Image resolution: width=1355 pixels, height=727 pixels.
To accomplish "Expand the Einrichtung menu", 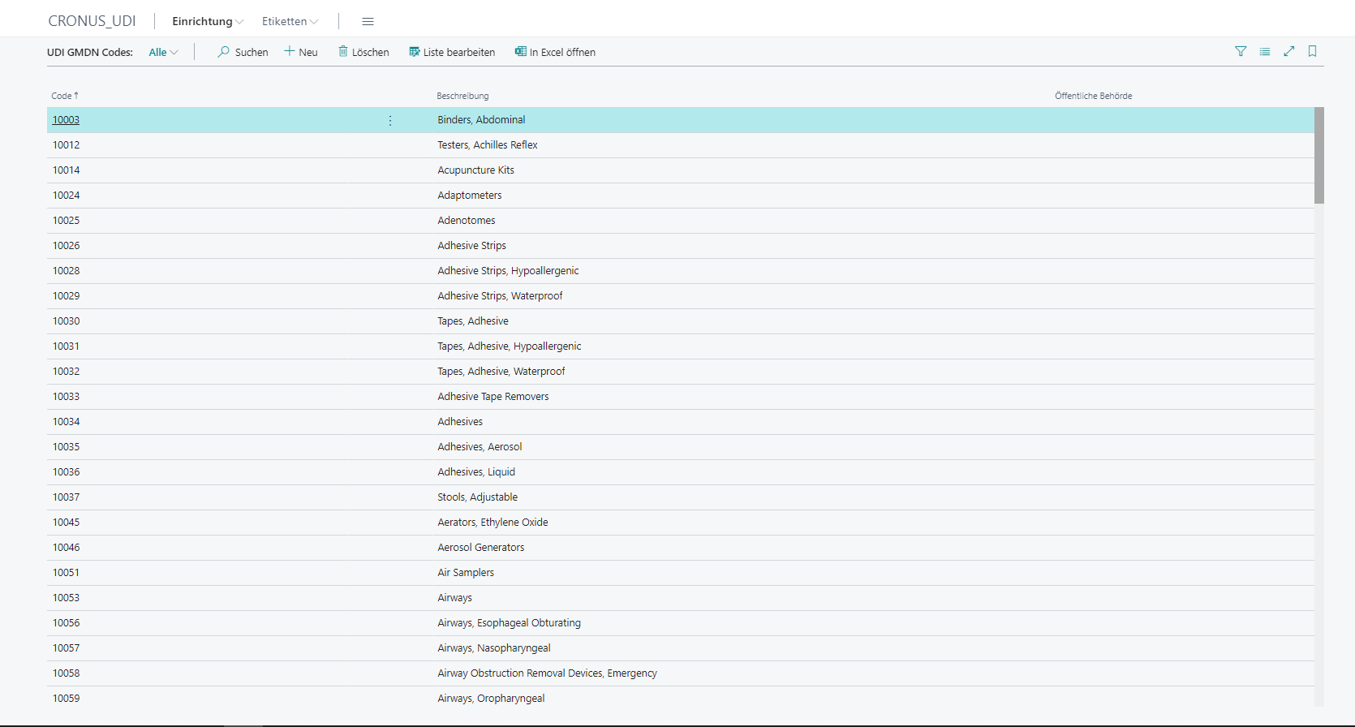I will pos(207,22).
